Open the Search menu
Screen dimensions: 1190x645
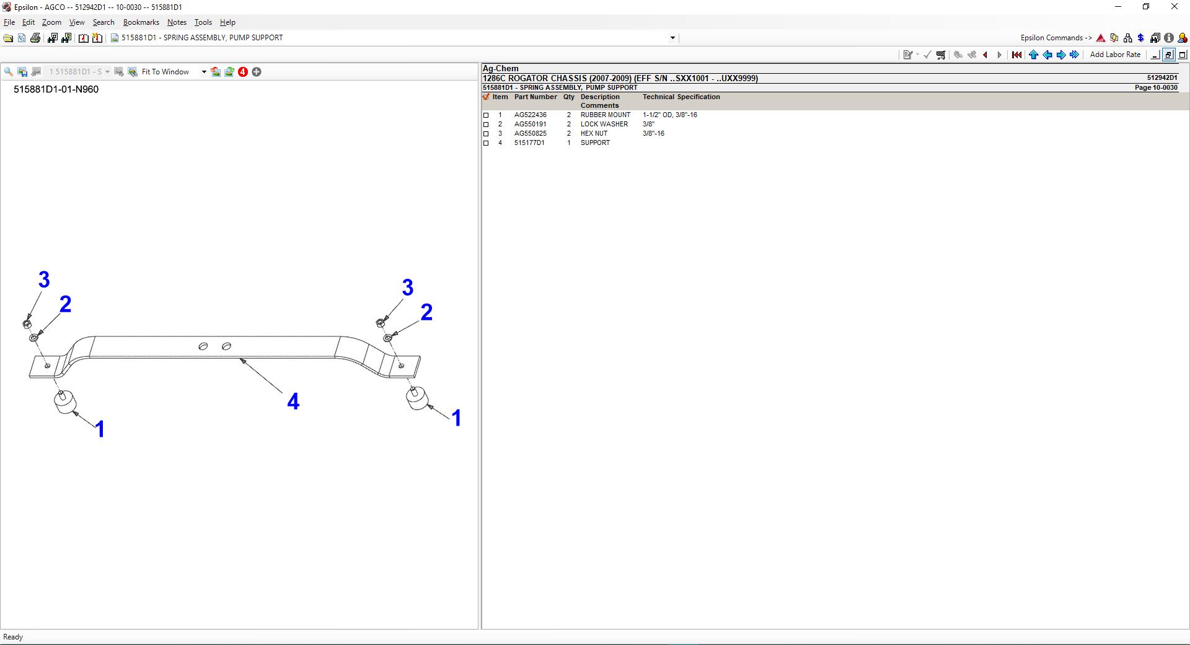(104, 22)
